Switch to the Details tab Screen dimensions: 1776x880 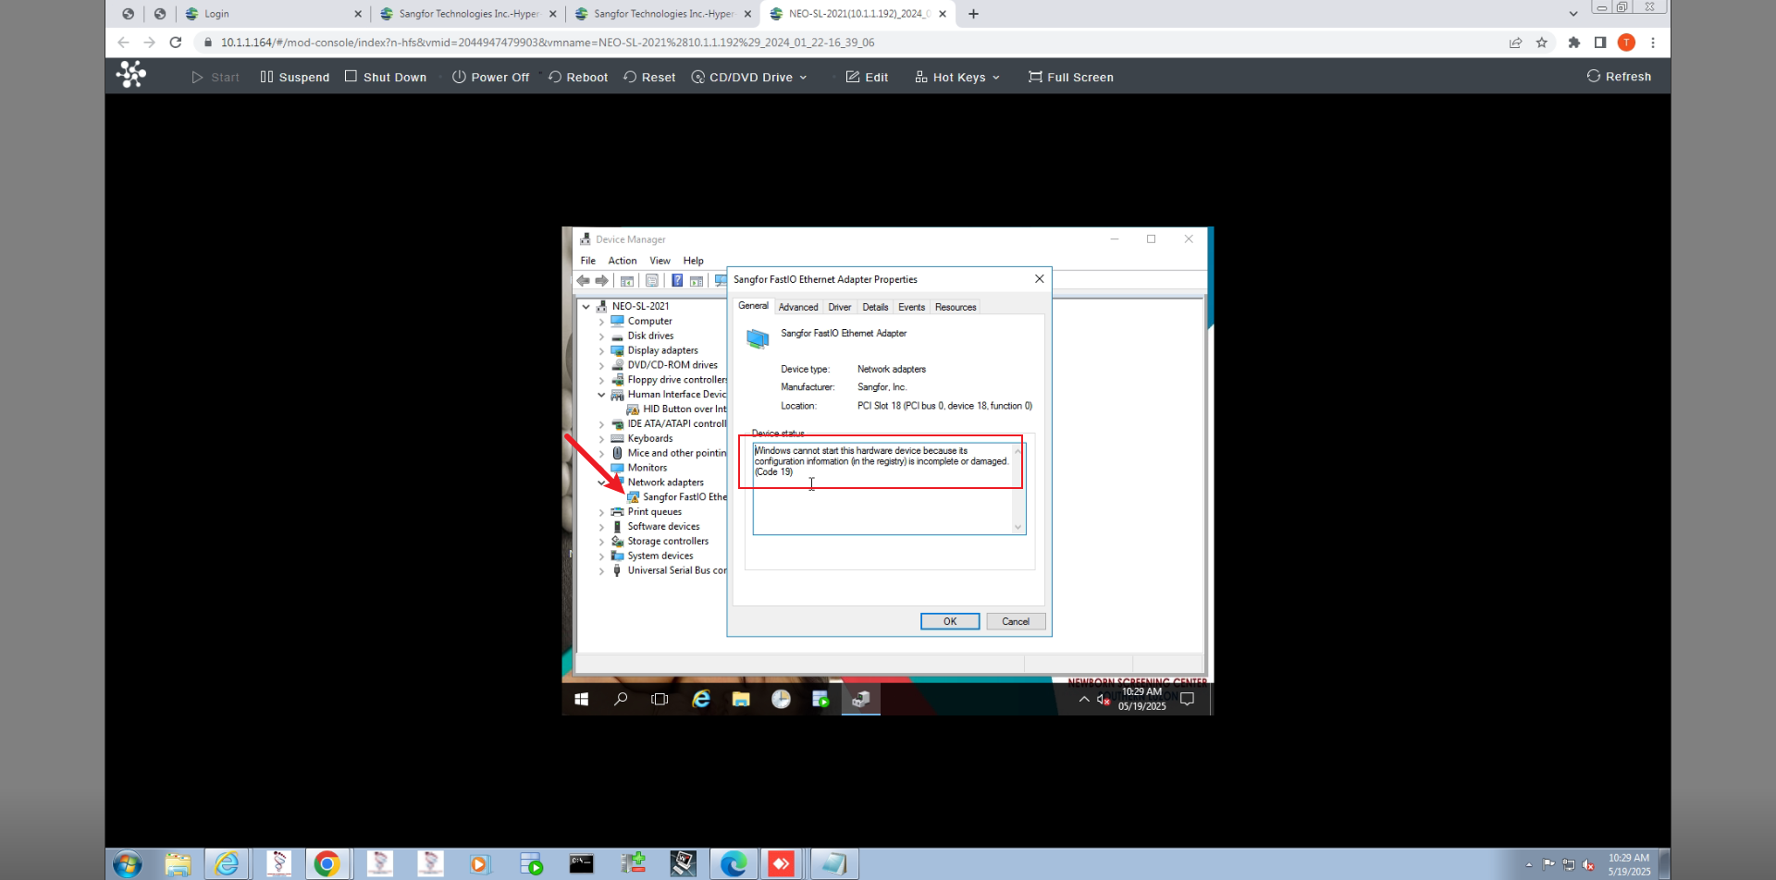click(875, 307)
